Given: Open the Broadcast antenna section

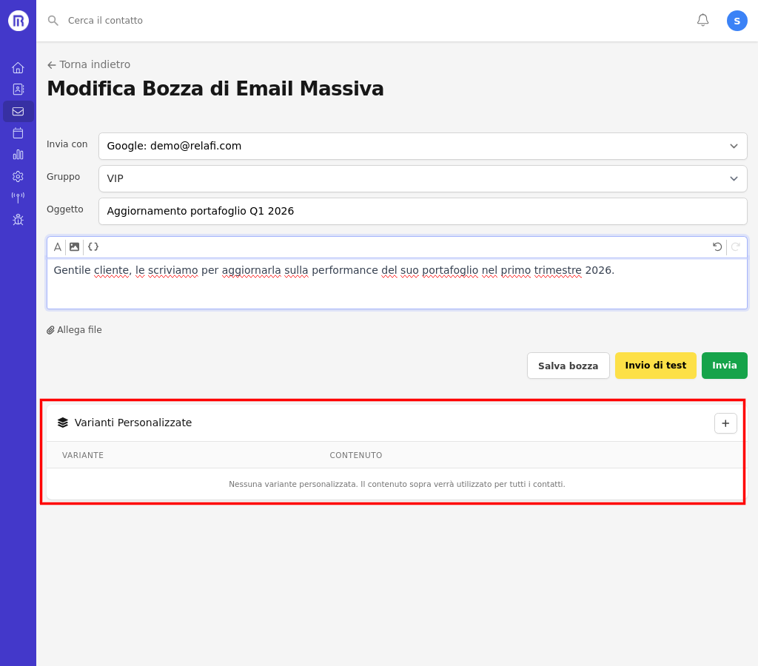Looking at the screenshot, I should point(18,198).
